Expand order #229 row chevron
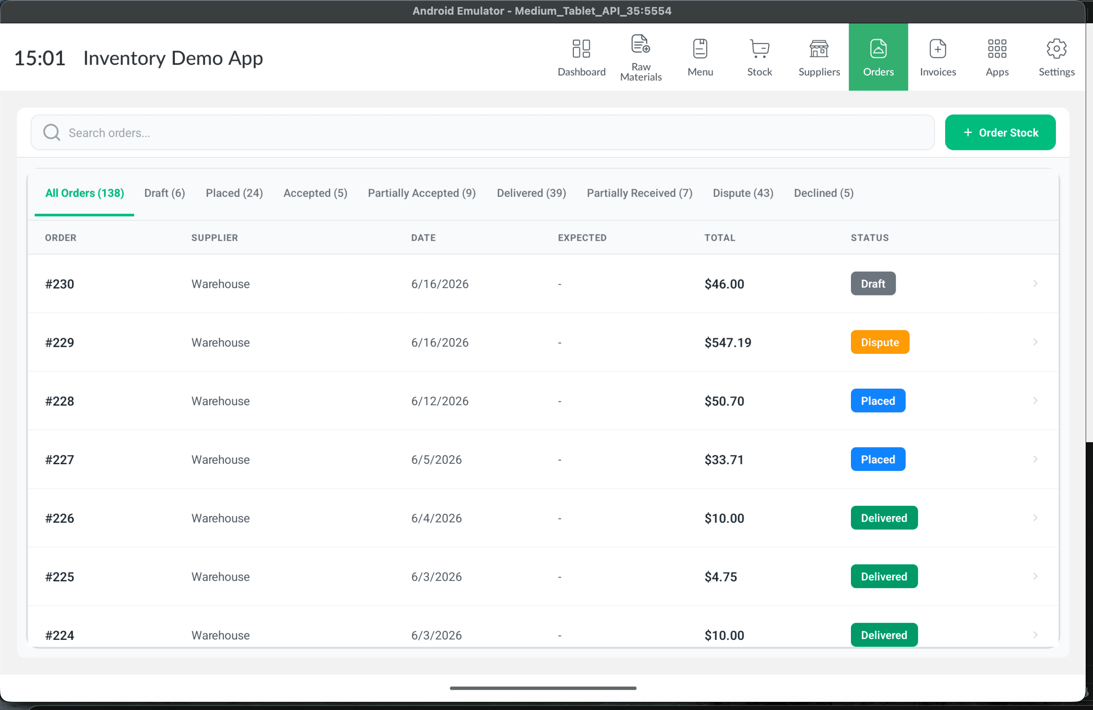The width and height of the screenshot is (1093, 710). (1035, 342)
